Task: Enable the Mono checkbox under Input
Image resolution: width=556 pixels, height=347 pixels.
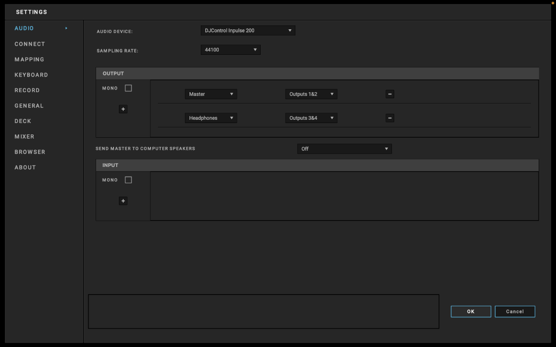Action: (128, 179)
